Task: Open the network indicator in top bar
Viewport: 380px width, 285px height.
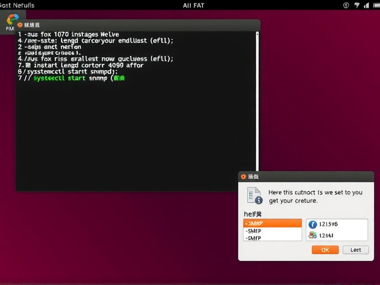Action: (x=356, y=5)
